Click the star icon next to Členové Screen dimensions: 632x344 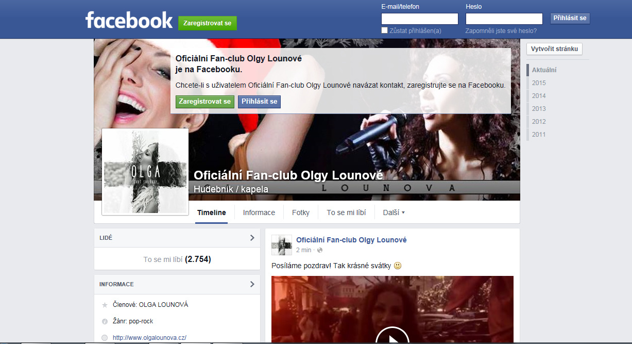tap(105, 305)
